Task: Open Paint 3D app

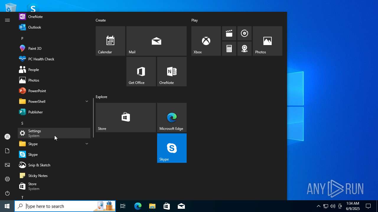Action: 54,48
